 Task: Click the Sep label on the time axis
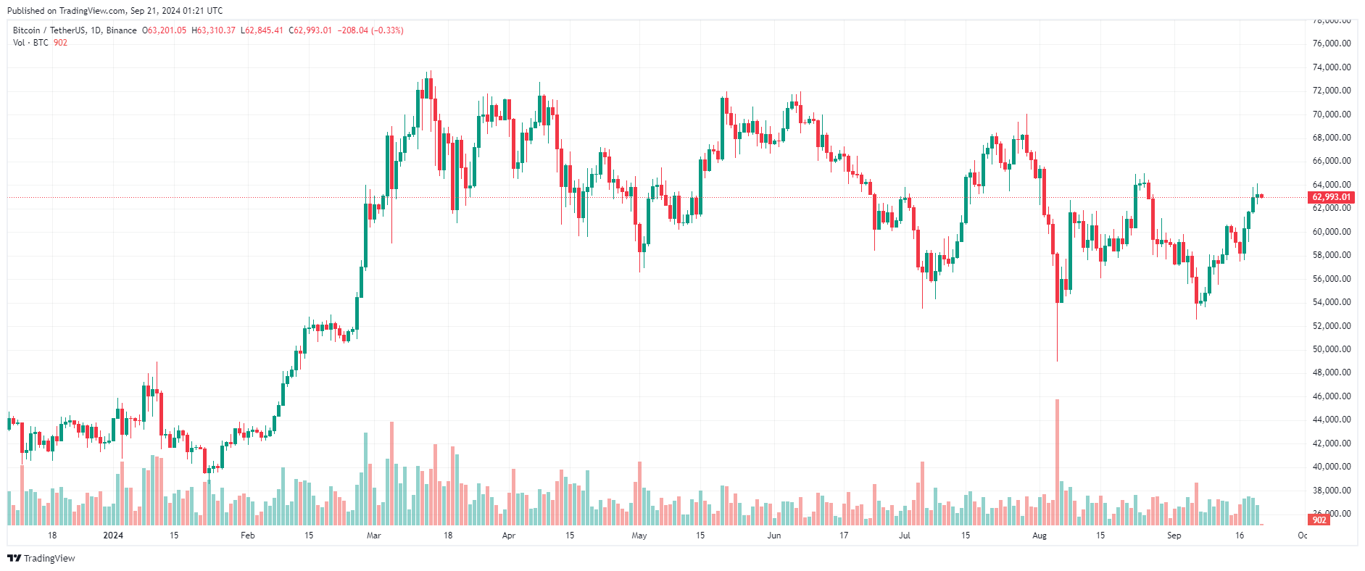point(1174,535)
